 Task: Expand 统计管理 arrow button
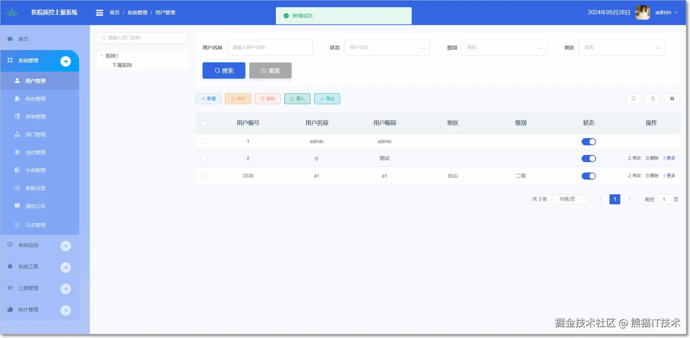(66, 310)
